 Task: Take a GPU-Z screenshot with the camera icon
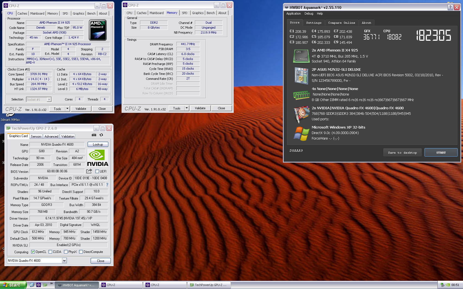tap(94, 135)
